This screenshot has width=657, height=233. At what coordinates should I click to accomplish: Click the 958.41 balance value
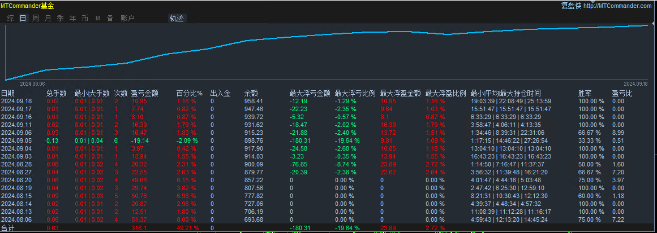[x=254, y=101]
